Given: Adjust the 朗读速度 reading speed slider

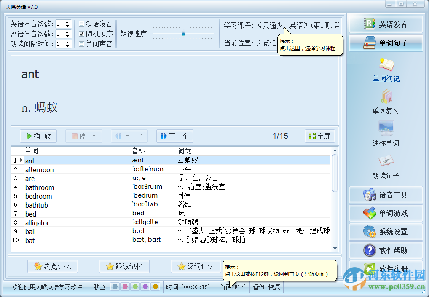Looking at the screenshot, I should click(x=183, y=34).
